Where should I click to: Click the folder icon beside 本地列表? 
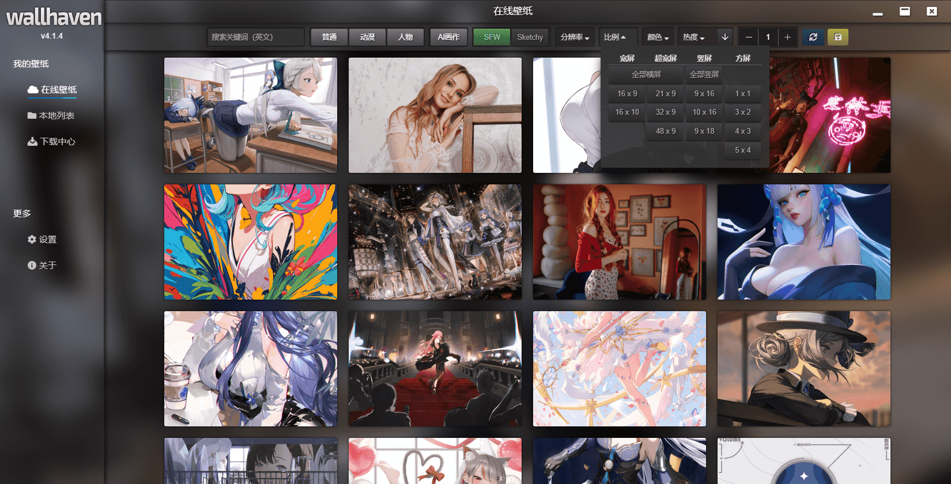[32, 115]
